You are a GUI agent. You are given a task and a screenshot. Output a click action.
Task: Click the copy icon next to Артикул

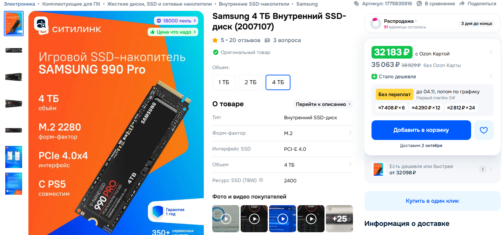pyautogui.click(x=357, y=4)
